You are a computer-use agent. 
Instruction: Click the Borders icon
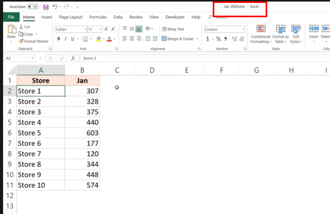click(85, 39)
